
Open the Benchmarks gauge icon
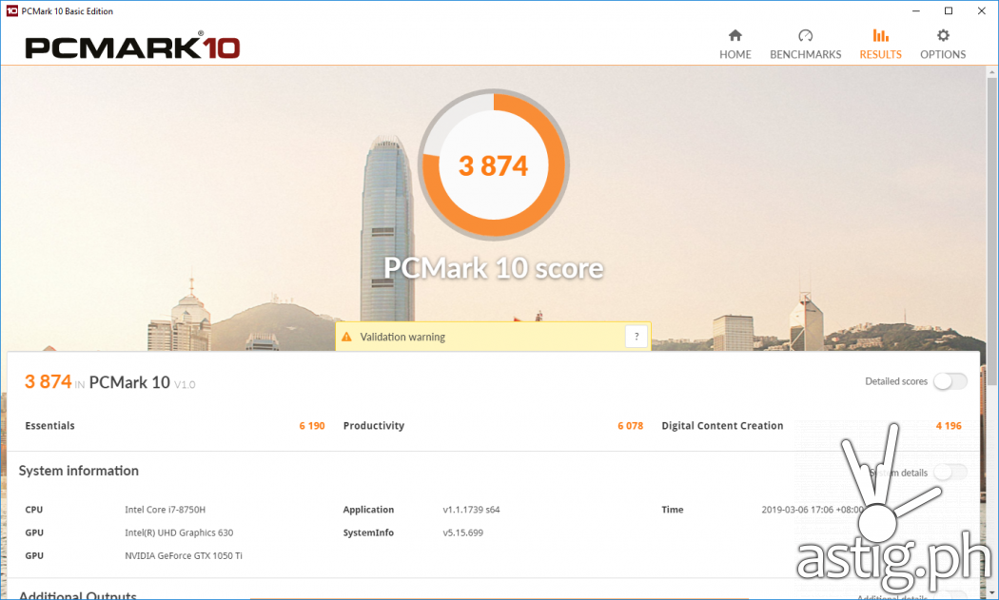click(x=805, y=35)
